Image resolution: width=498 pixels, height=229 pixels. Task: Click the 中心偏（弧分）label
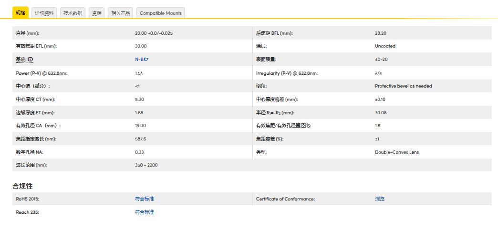click(x=33, y=86)
